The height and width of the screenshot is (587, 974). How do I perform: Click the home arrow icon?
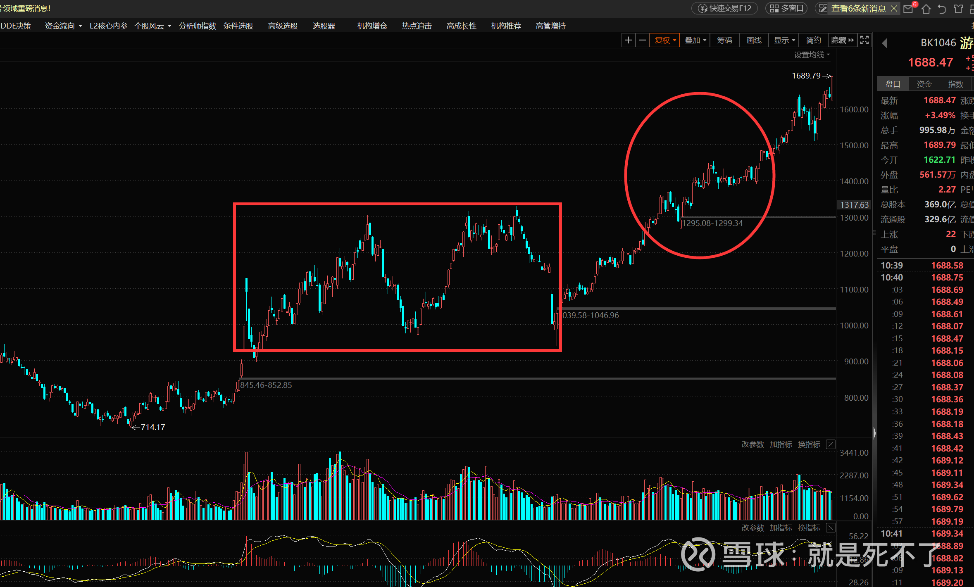coord(926,9)
